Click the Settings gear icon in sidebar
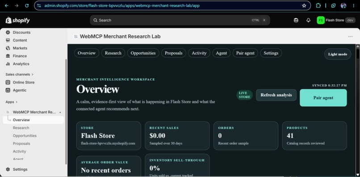Screen dimensions: 360x177 [x=8, y=169]
